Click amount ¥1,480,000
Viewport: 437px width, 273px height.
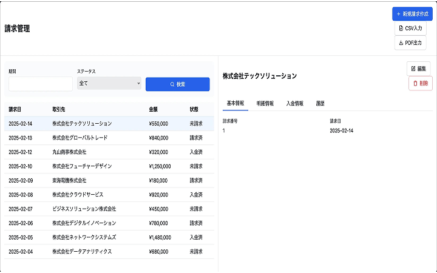click(160, 237)
